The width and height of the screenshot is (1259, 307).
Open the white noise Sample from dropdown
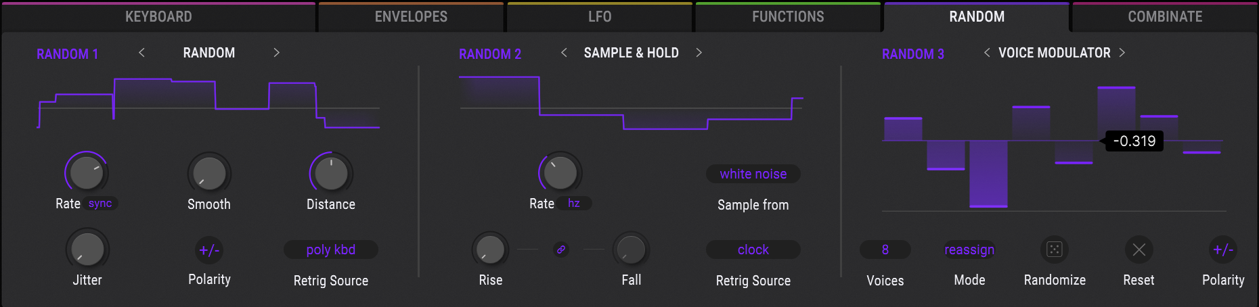[x=753, y=174]
